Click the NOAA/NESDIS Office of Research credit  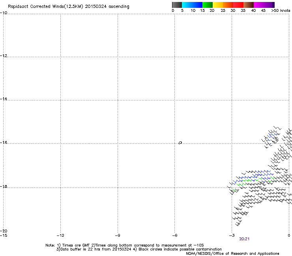[x=232, y=254]
